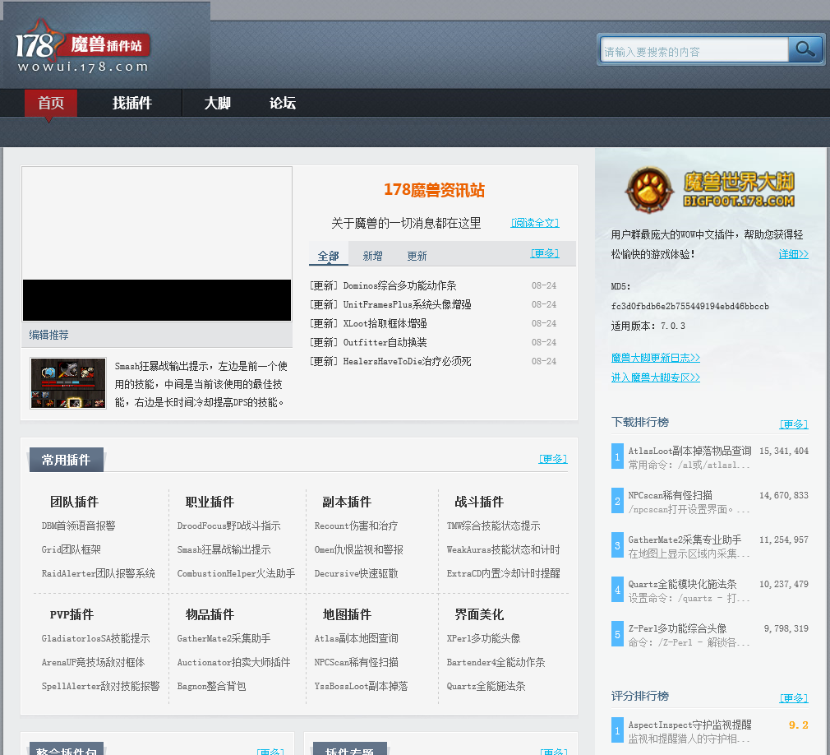Select the 战斗插件 category heading
Image resolution: width=830 pixels, height=755 pixels.
click(x=479, y=502)
